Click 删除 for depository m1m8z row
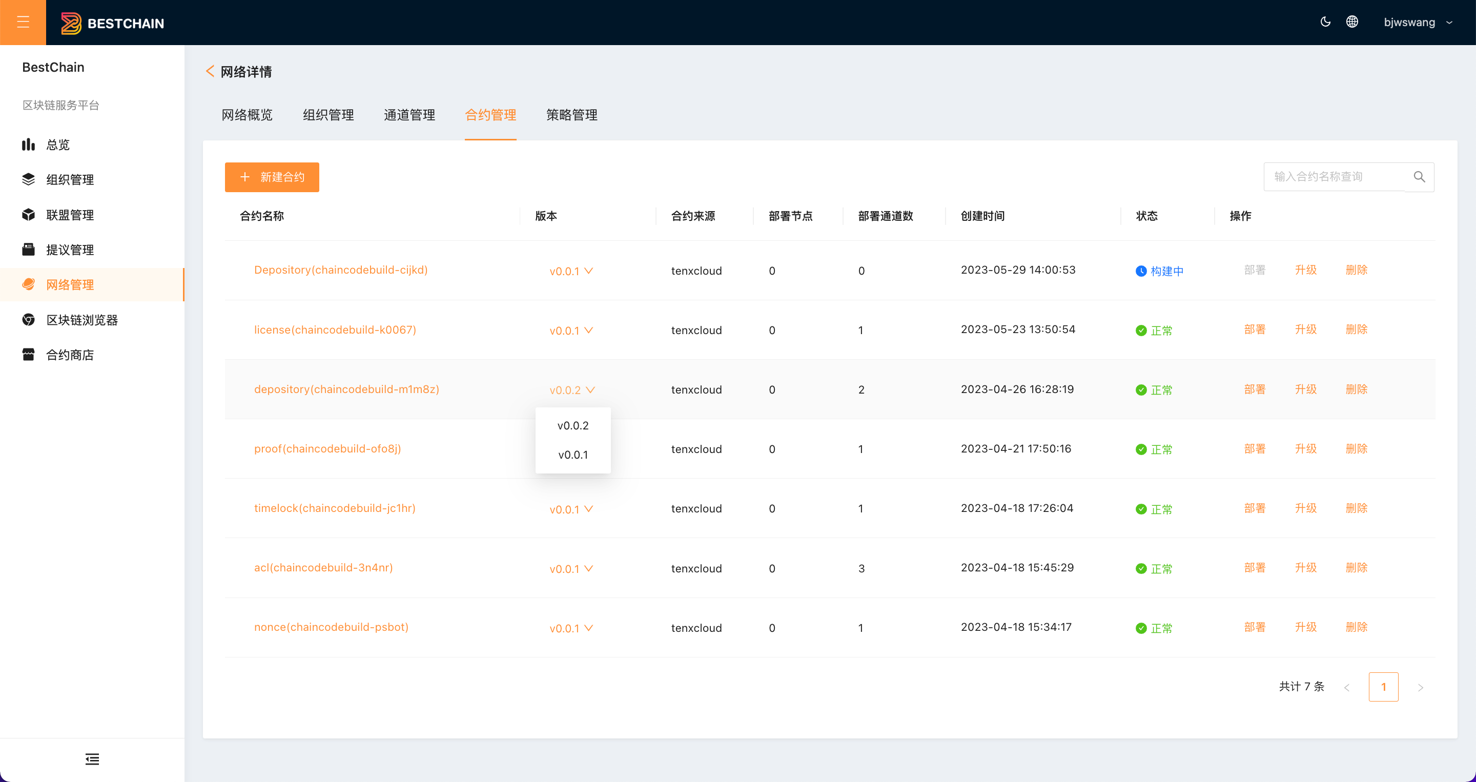Screen dimensions: 1476x782 [x=1356, y=389]
